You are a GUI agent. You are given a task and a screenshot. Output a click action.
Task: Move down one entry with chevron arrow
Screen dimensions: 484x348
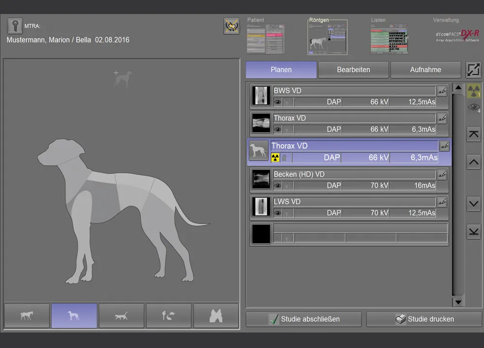[x=473, y=204]
